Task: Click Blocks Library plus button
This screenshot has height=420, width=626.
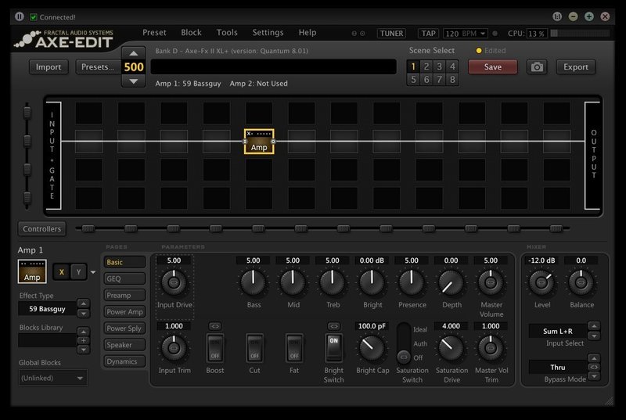Action: [x=84, y=341]
